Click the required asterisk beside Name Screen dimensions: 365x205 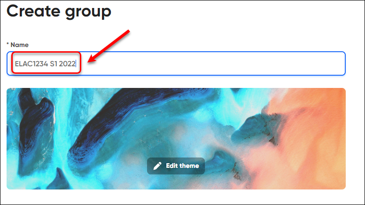coord(8,44)
